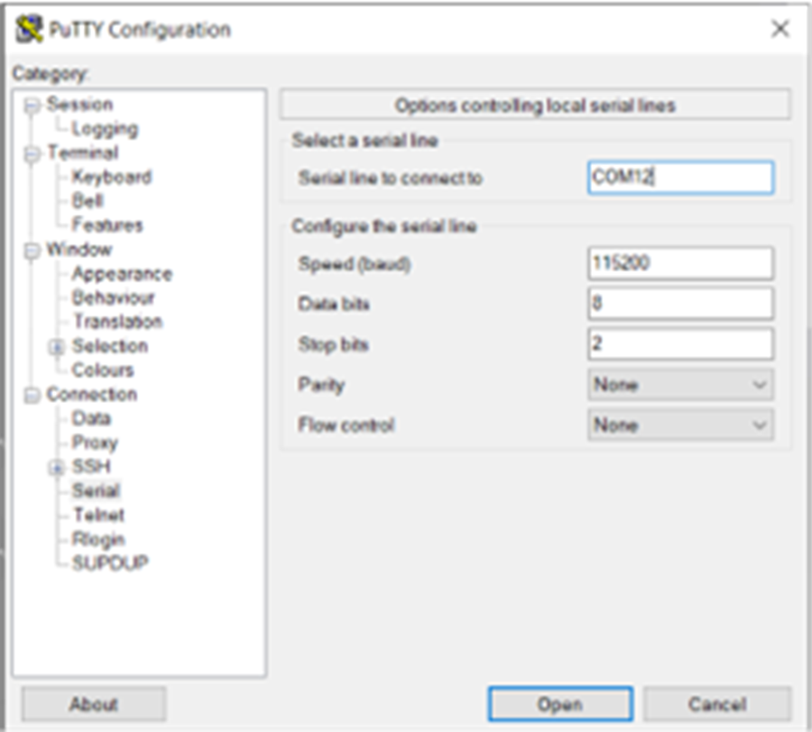Viewport: 812px width, 732px height.
Task: Open the Features category
Action: point(107,225)
